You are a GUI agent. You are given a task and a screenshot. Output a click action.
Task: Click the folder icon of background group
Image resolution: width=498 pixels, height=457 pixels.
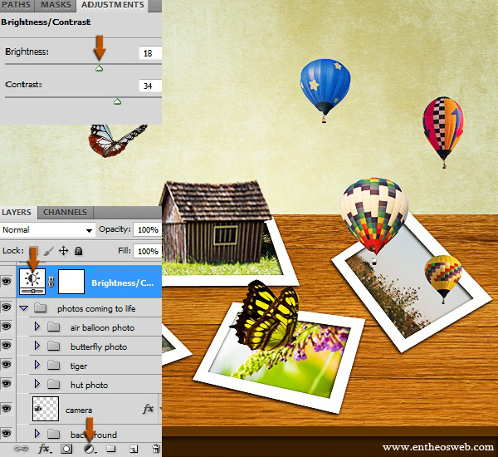point(54,434)
